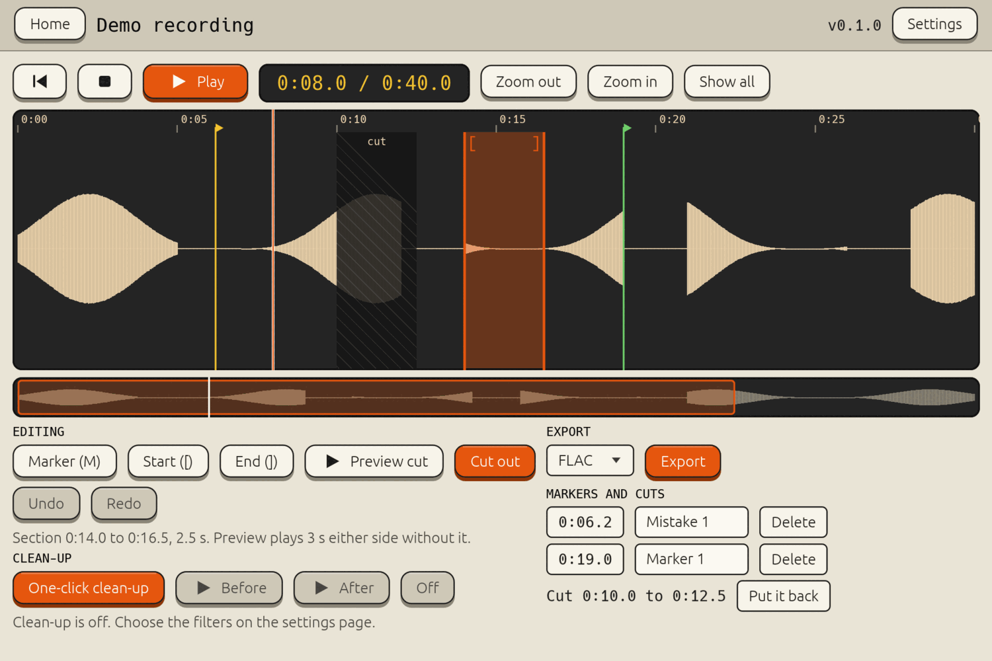Delete the Marker 1 entry
Screen dimensions: 992x661
793,559
